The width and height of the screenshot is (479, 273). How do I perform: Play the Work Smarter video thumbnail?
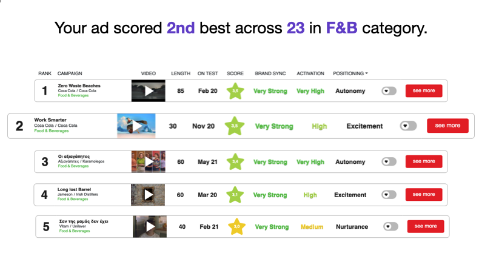(136, 126)
